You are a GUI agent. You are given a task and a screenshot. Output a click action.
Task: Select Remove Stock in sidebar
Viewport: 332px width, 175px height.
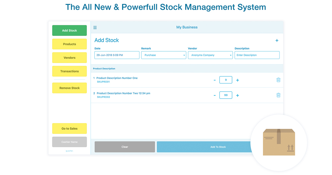tap(69, 88)
